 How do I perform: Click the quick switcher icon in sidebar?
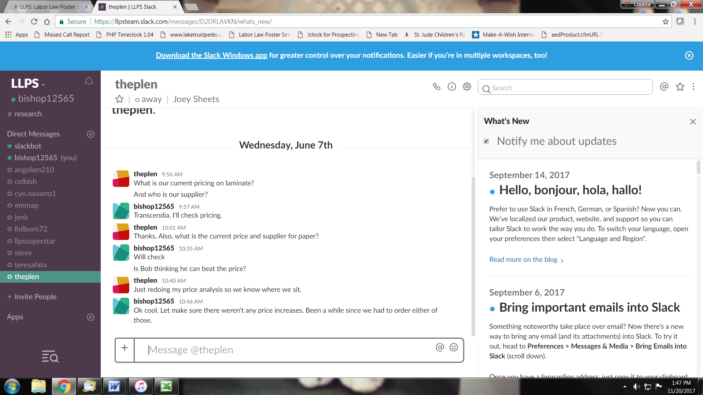coord(50,356)
